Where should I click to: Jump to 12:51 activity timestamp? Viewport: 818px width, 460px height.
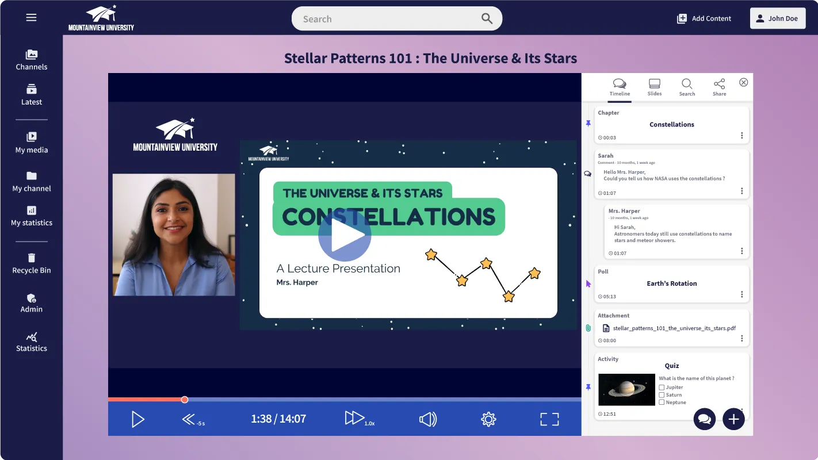pos(607,414)
